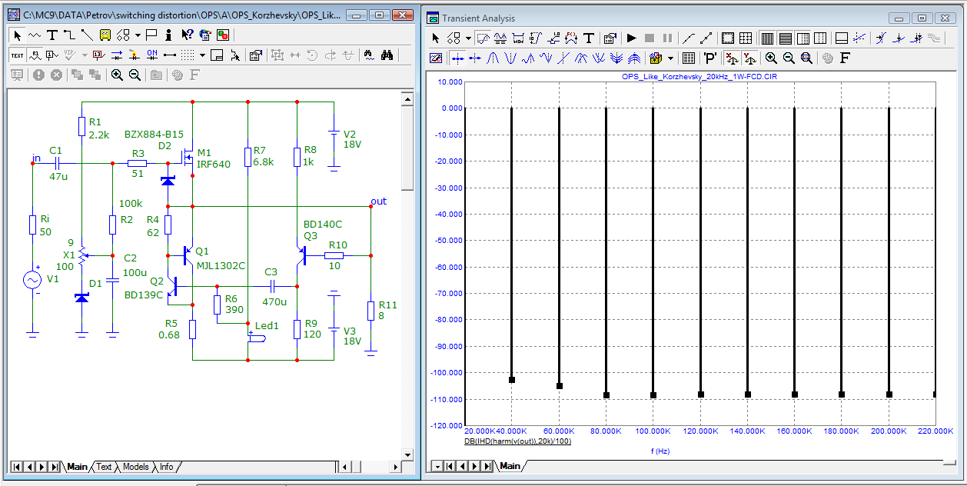
Task: Click the X1 potentiometer slider component
Action: tap(81, 255)
